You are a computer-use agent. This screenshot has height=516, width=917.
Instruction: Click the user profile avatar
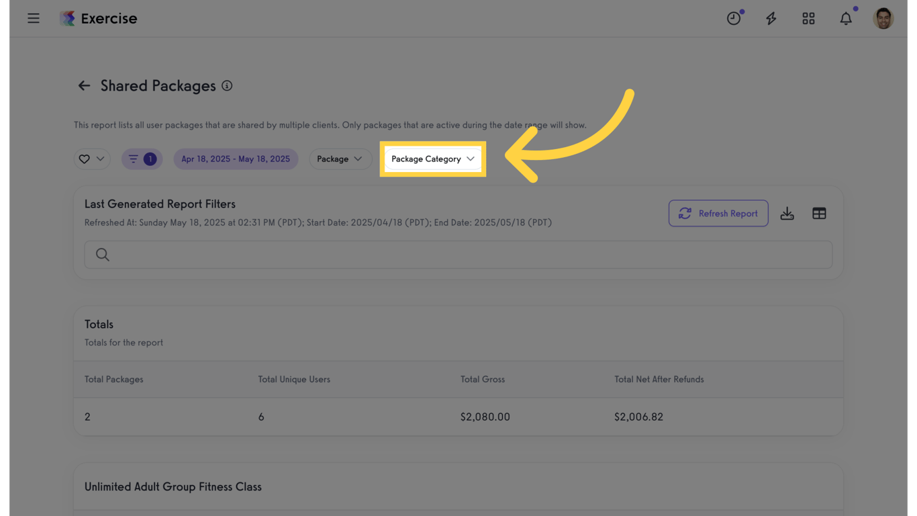coord(883,18)
